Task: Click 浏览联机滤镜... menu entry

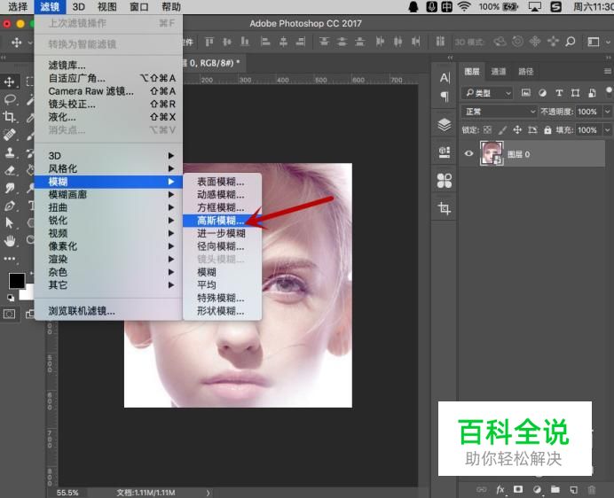Action: [82, 311]
